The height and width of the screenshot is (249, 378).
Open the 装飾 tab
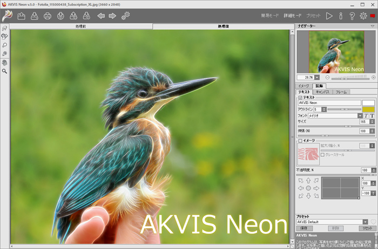click(x=319, y=86)
